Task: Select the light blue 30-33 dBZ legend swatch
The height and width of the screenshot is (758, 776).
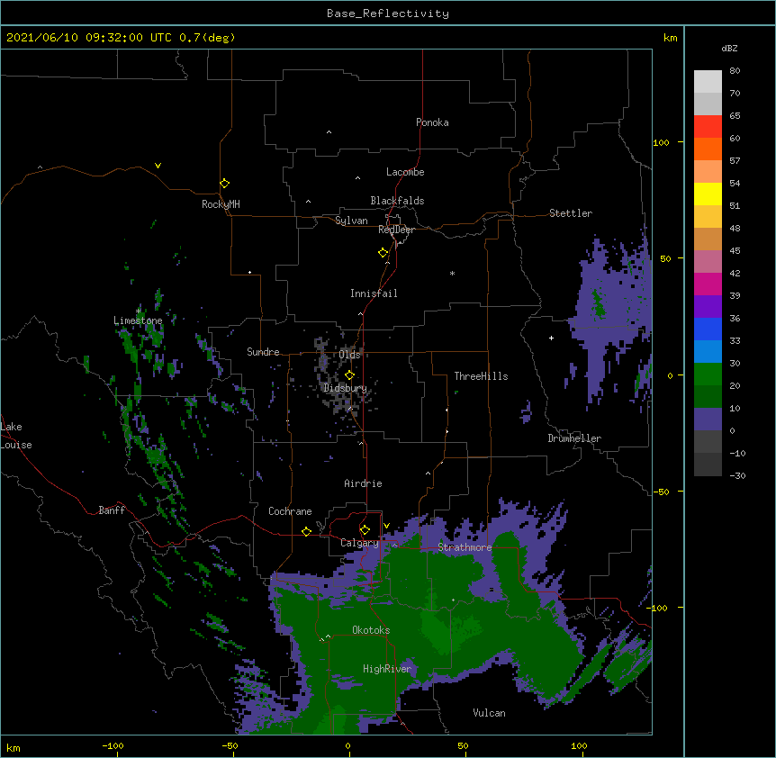Action: (708, 352)
